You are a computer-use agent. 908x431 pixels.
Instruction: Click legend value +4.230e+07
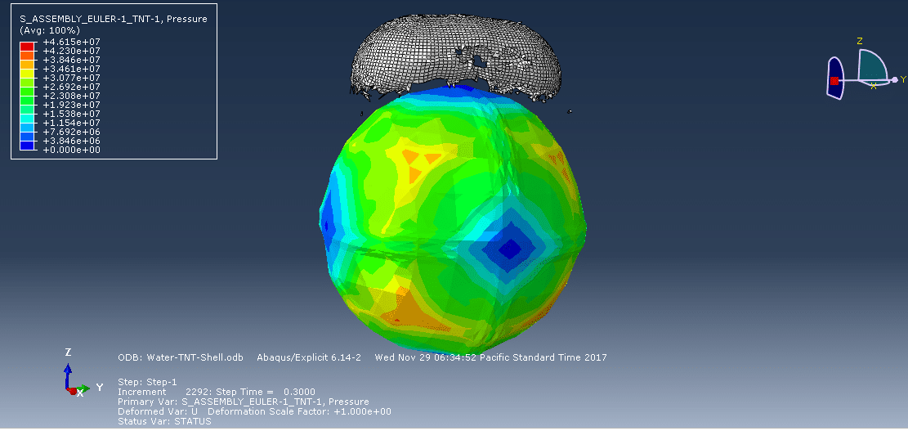click(73, 51)
